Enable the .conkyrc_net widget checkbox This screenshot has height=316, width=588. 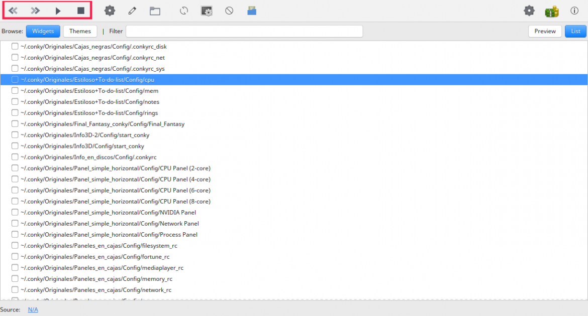15,57
